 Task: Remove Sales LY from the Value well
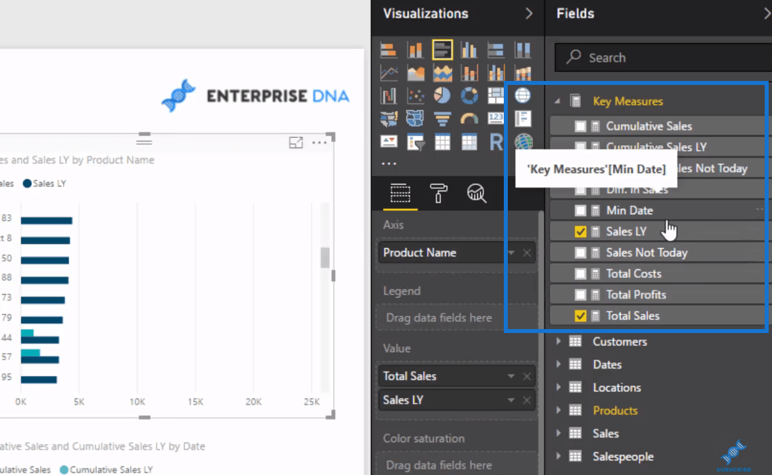[527, 400]
